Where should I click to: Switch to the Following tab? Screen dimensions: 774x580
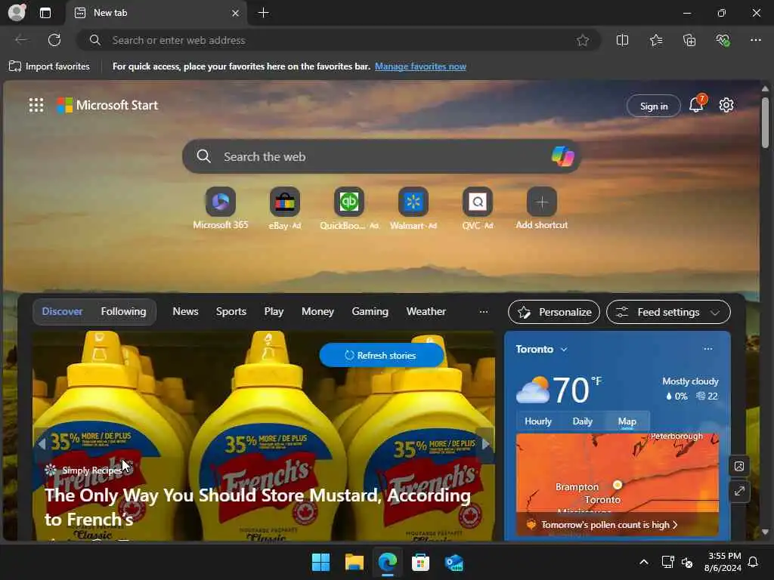123,311
